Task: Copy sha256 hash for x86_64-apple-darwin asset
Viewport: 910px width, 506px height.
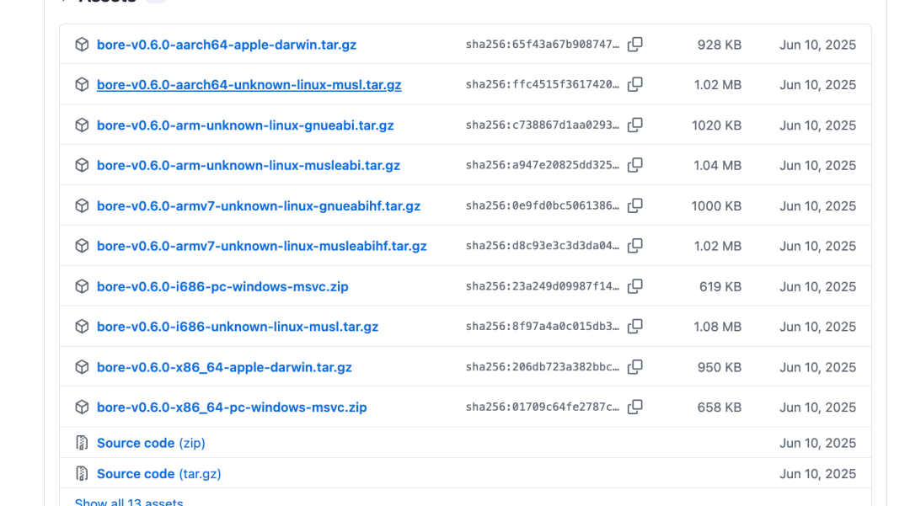Action: tap(635, 367)
